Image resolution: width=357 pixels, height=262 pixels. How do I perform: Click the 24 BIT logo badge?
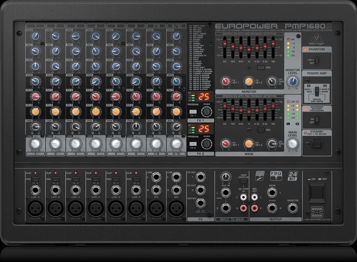tap(293, 176)
